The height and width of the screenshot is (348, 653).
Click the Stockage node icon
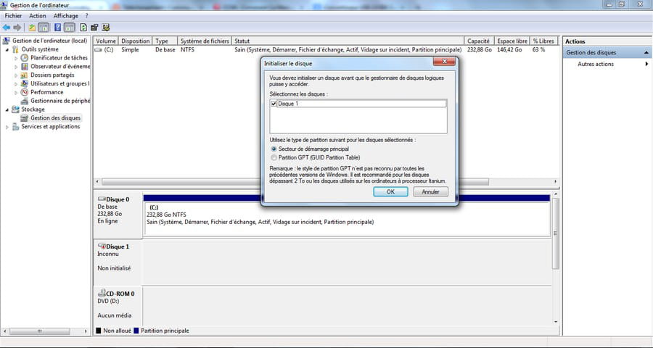pos(15,109)
